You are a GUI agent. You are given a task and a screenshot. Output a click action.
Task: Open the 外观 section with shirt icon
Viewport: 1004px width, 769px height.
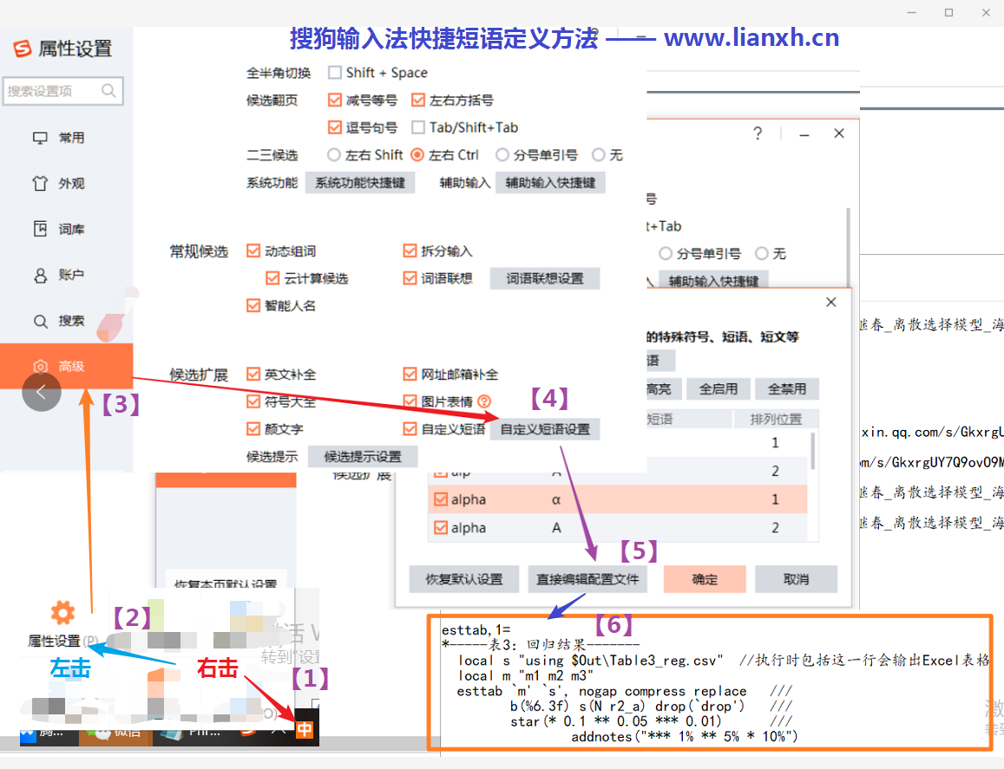click(59, 184)
